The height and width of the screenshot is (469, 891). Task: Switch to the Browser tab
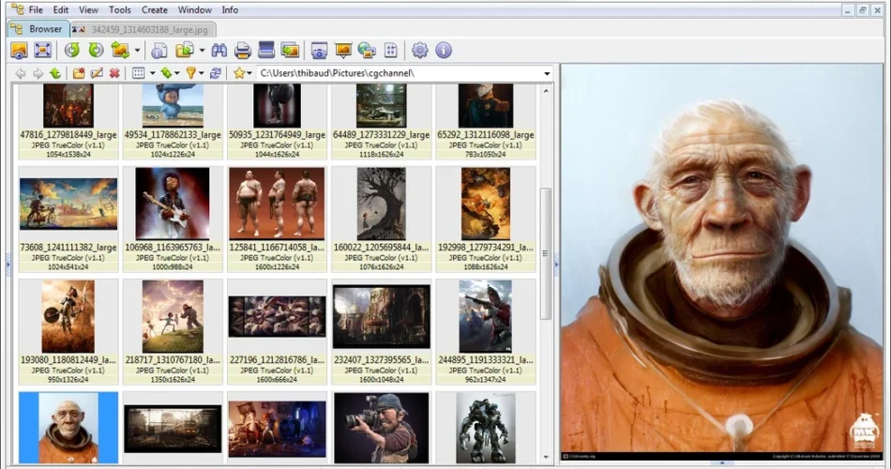[38, 29]
